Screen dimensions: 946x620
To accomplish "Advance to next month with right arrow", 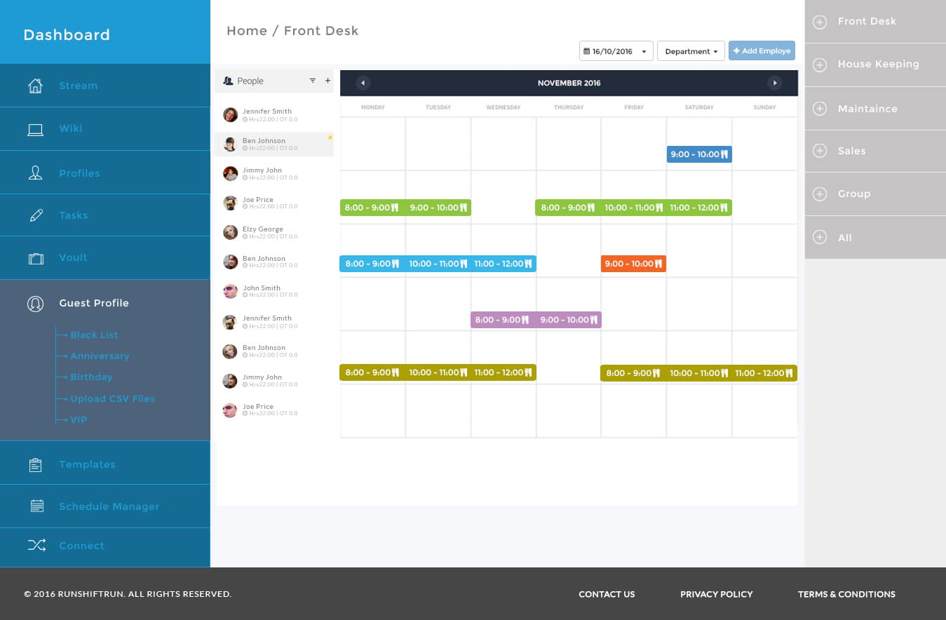I will click(774, 83).
